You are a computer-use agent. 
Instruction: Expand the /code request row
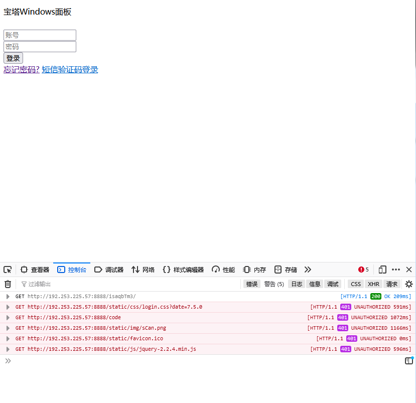[8, 318]
